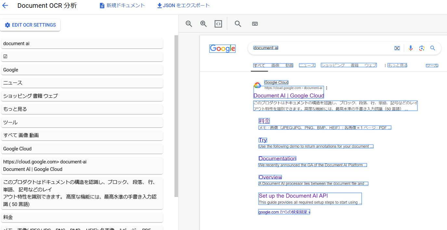The width and height of the screenshot is (447, 230).
Task: Click the zoom in magnifier icon
Action: [x=204, y=23]
